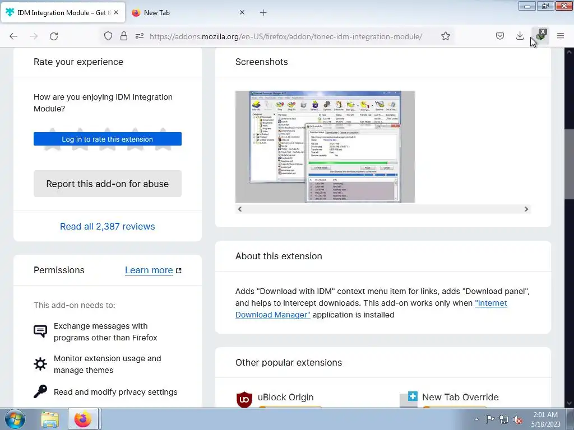This screenshot has width=574, height=430.
Task: Click the 'About this extension' heading
Action: (x=279, y=256)
